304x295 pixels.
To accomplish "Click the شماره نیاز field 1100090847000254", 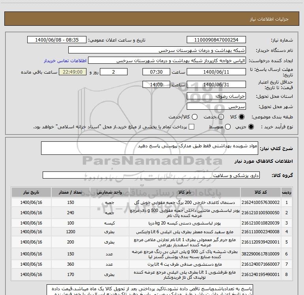I will tap(216, 40).
